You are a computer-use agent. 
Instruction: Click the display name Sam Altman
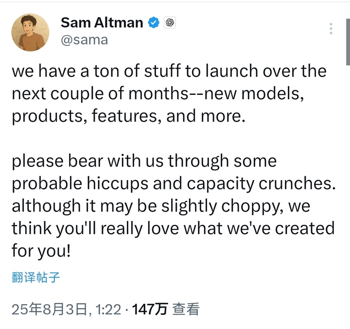coord(102,22)
